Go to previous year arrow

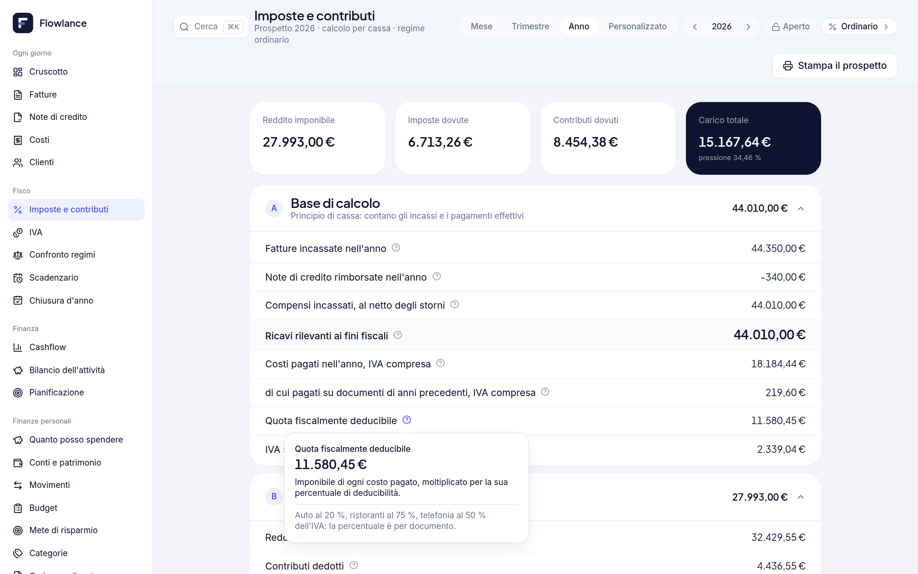coord(695,26)
